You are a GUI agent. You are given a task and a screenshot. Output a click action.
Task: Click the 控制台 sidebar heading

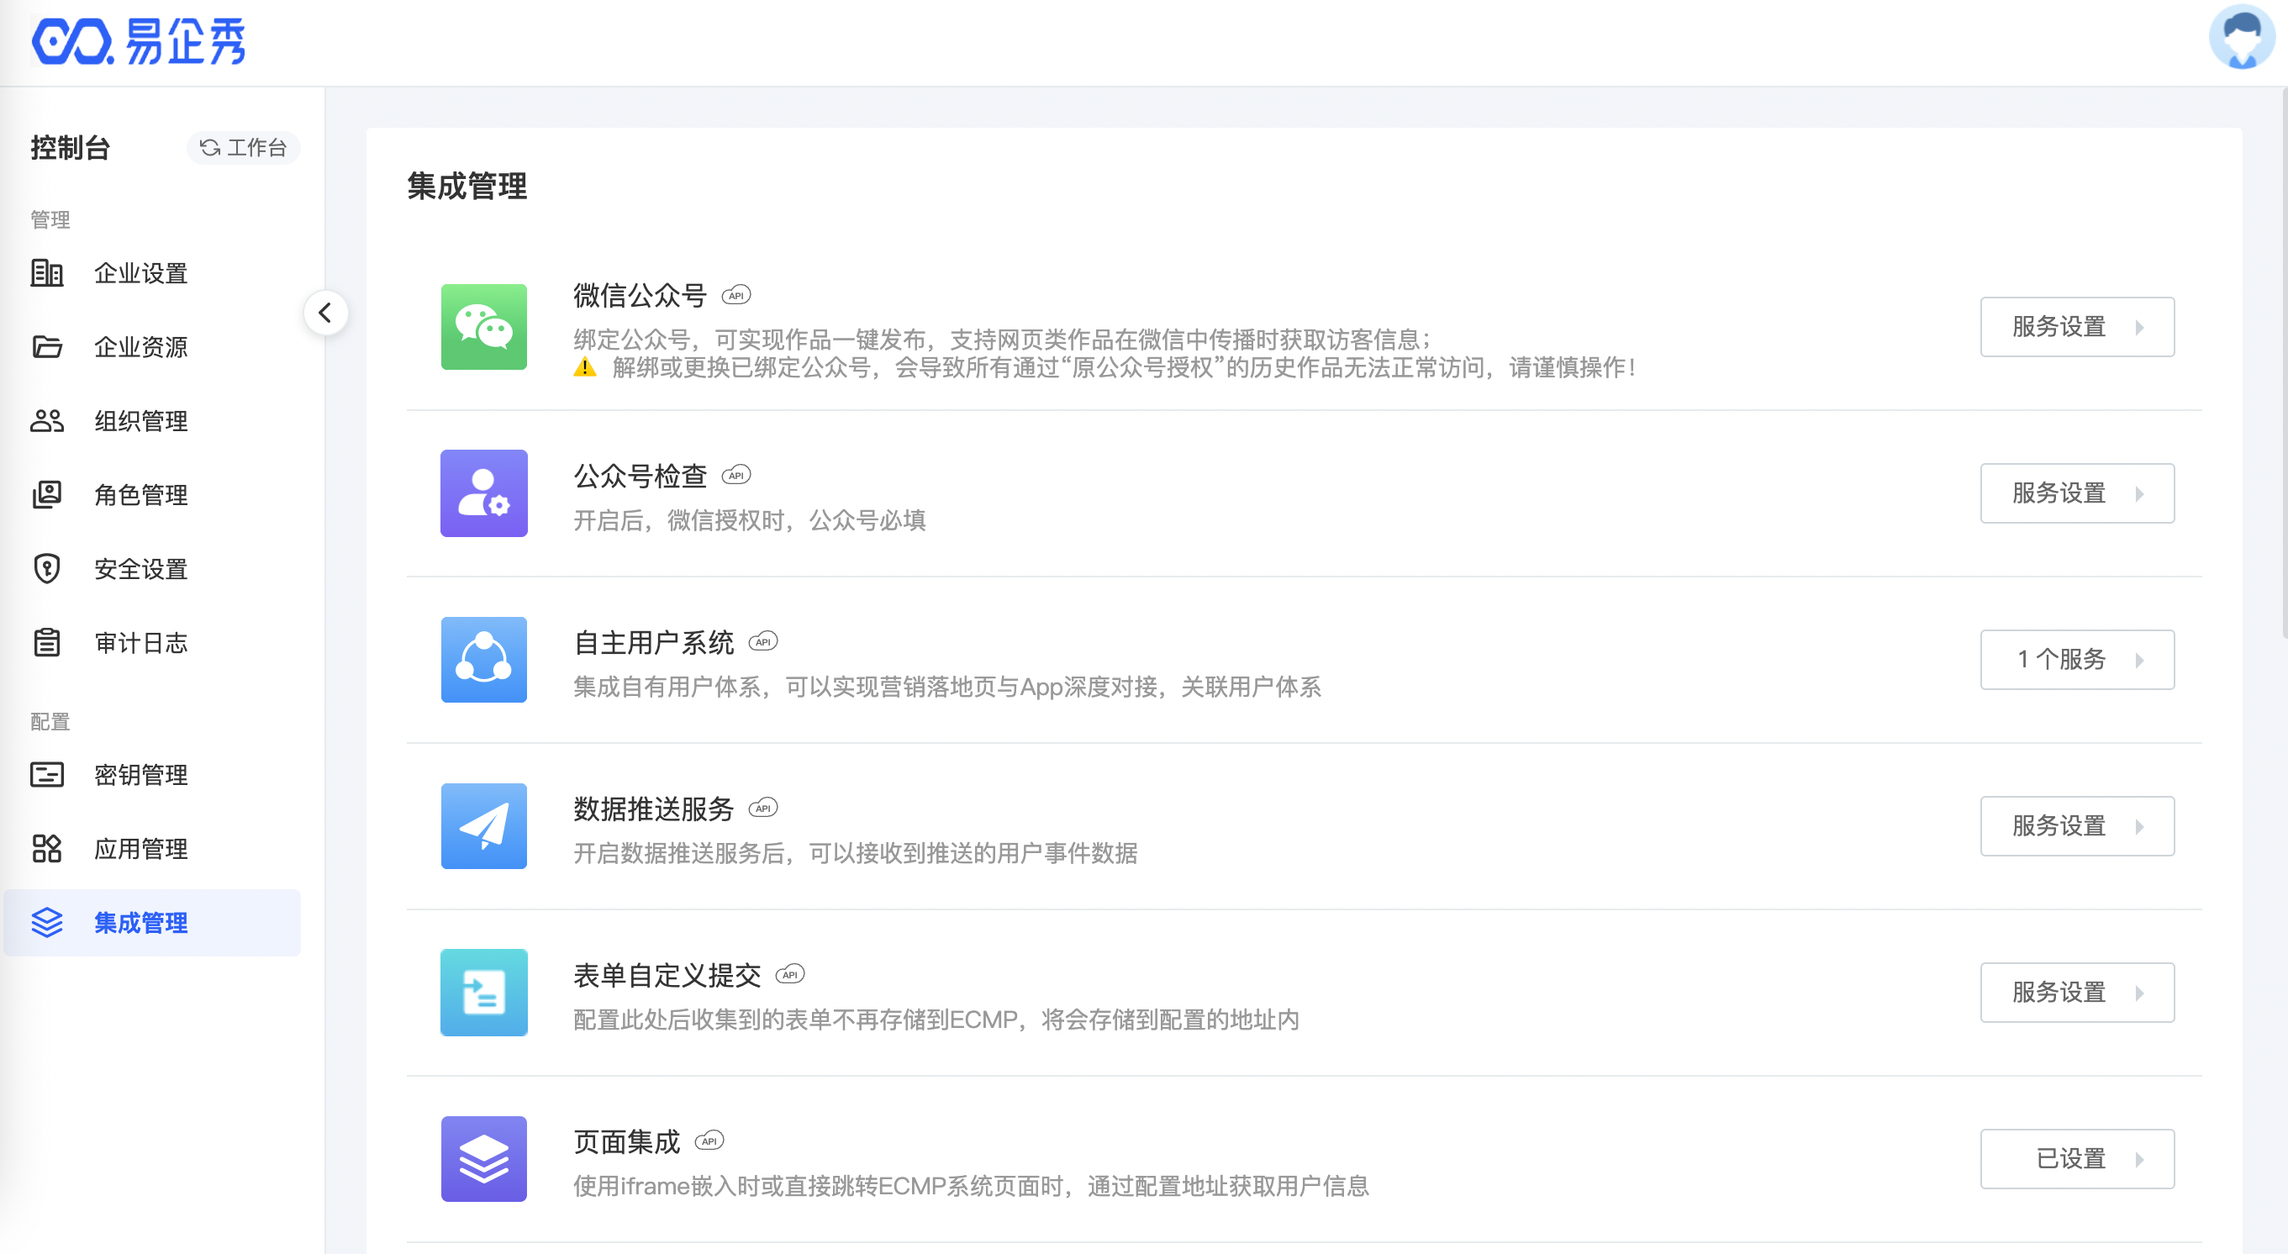click(70, 147)
